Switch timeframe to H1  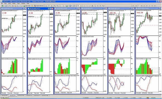(144, 6)
